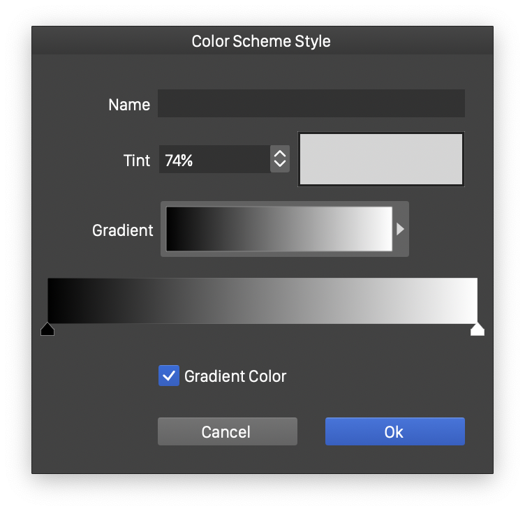Viewport: 525px width, 511px height.
Task: Click the Gradient label
Action: (x=123, y=230)
